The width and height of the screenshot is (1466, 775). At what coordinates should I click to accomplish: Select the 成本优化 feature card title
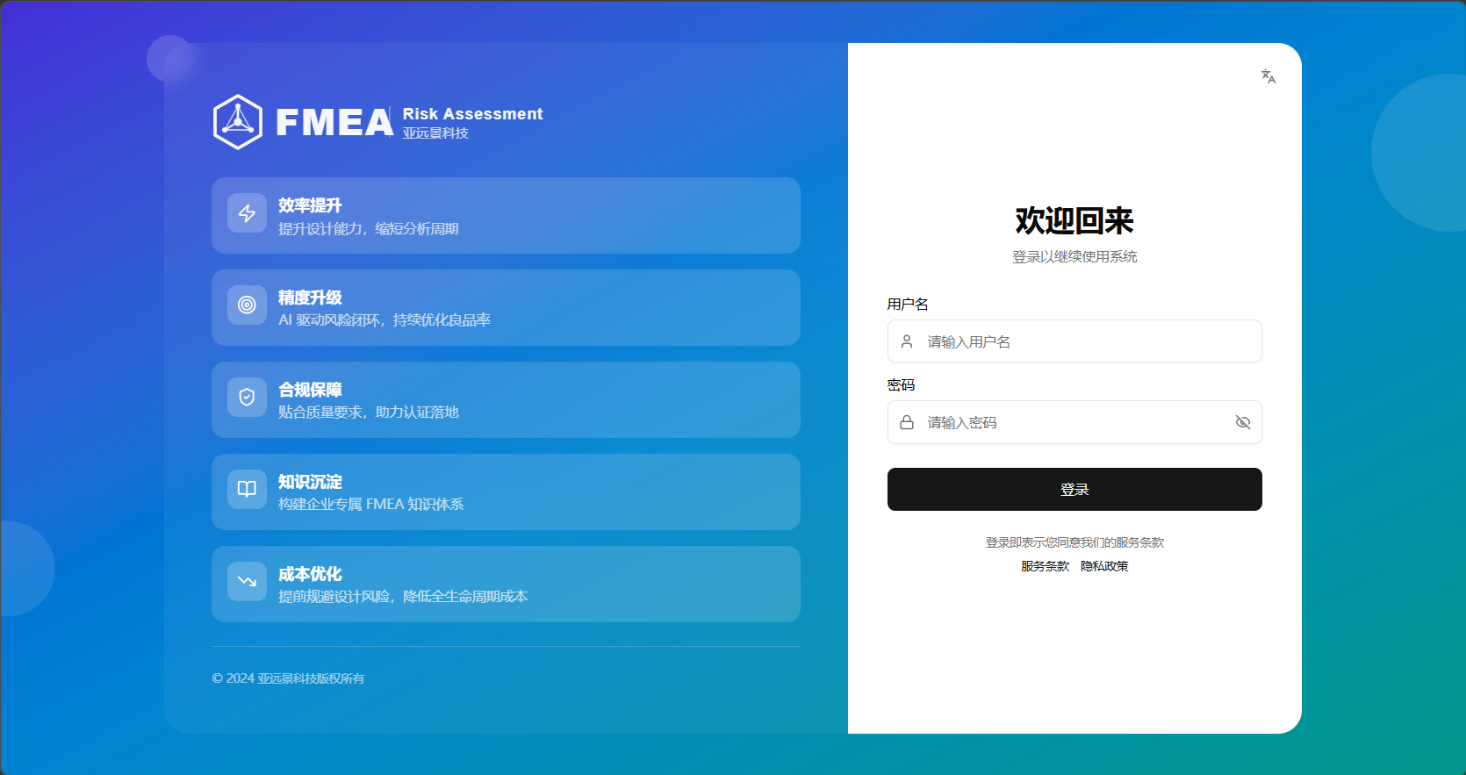[310, 574]
